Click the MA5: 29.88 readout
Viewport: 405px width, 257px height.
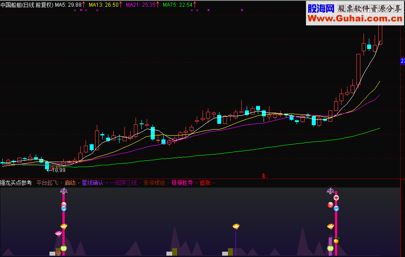pos(68,4)
